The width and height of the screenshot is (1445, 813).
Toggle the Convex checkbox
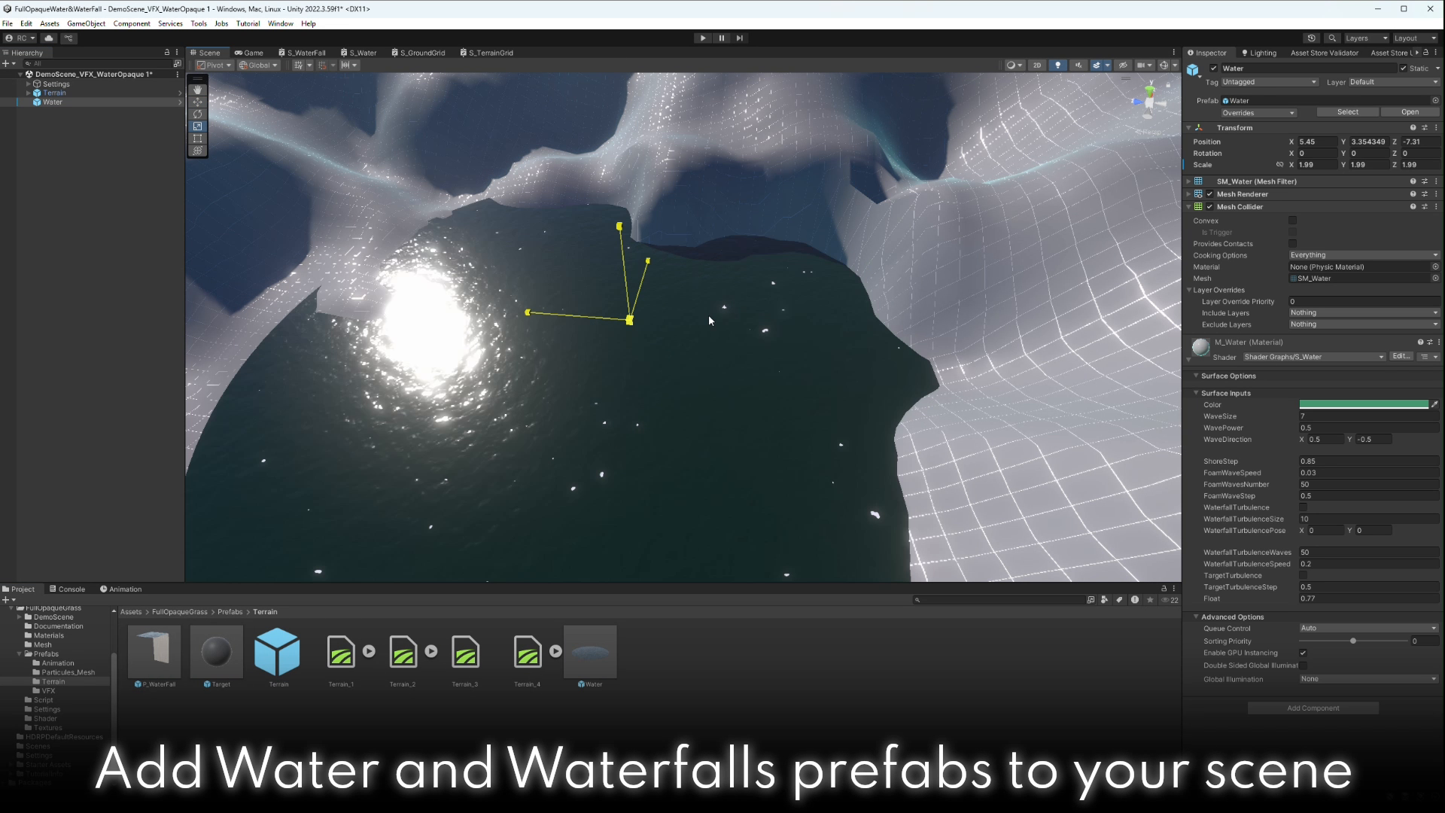[x=1293, y=221]
